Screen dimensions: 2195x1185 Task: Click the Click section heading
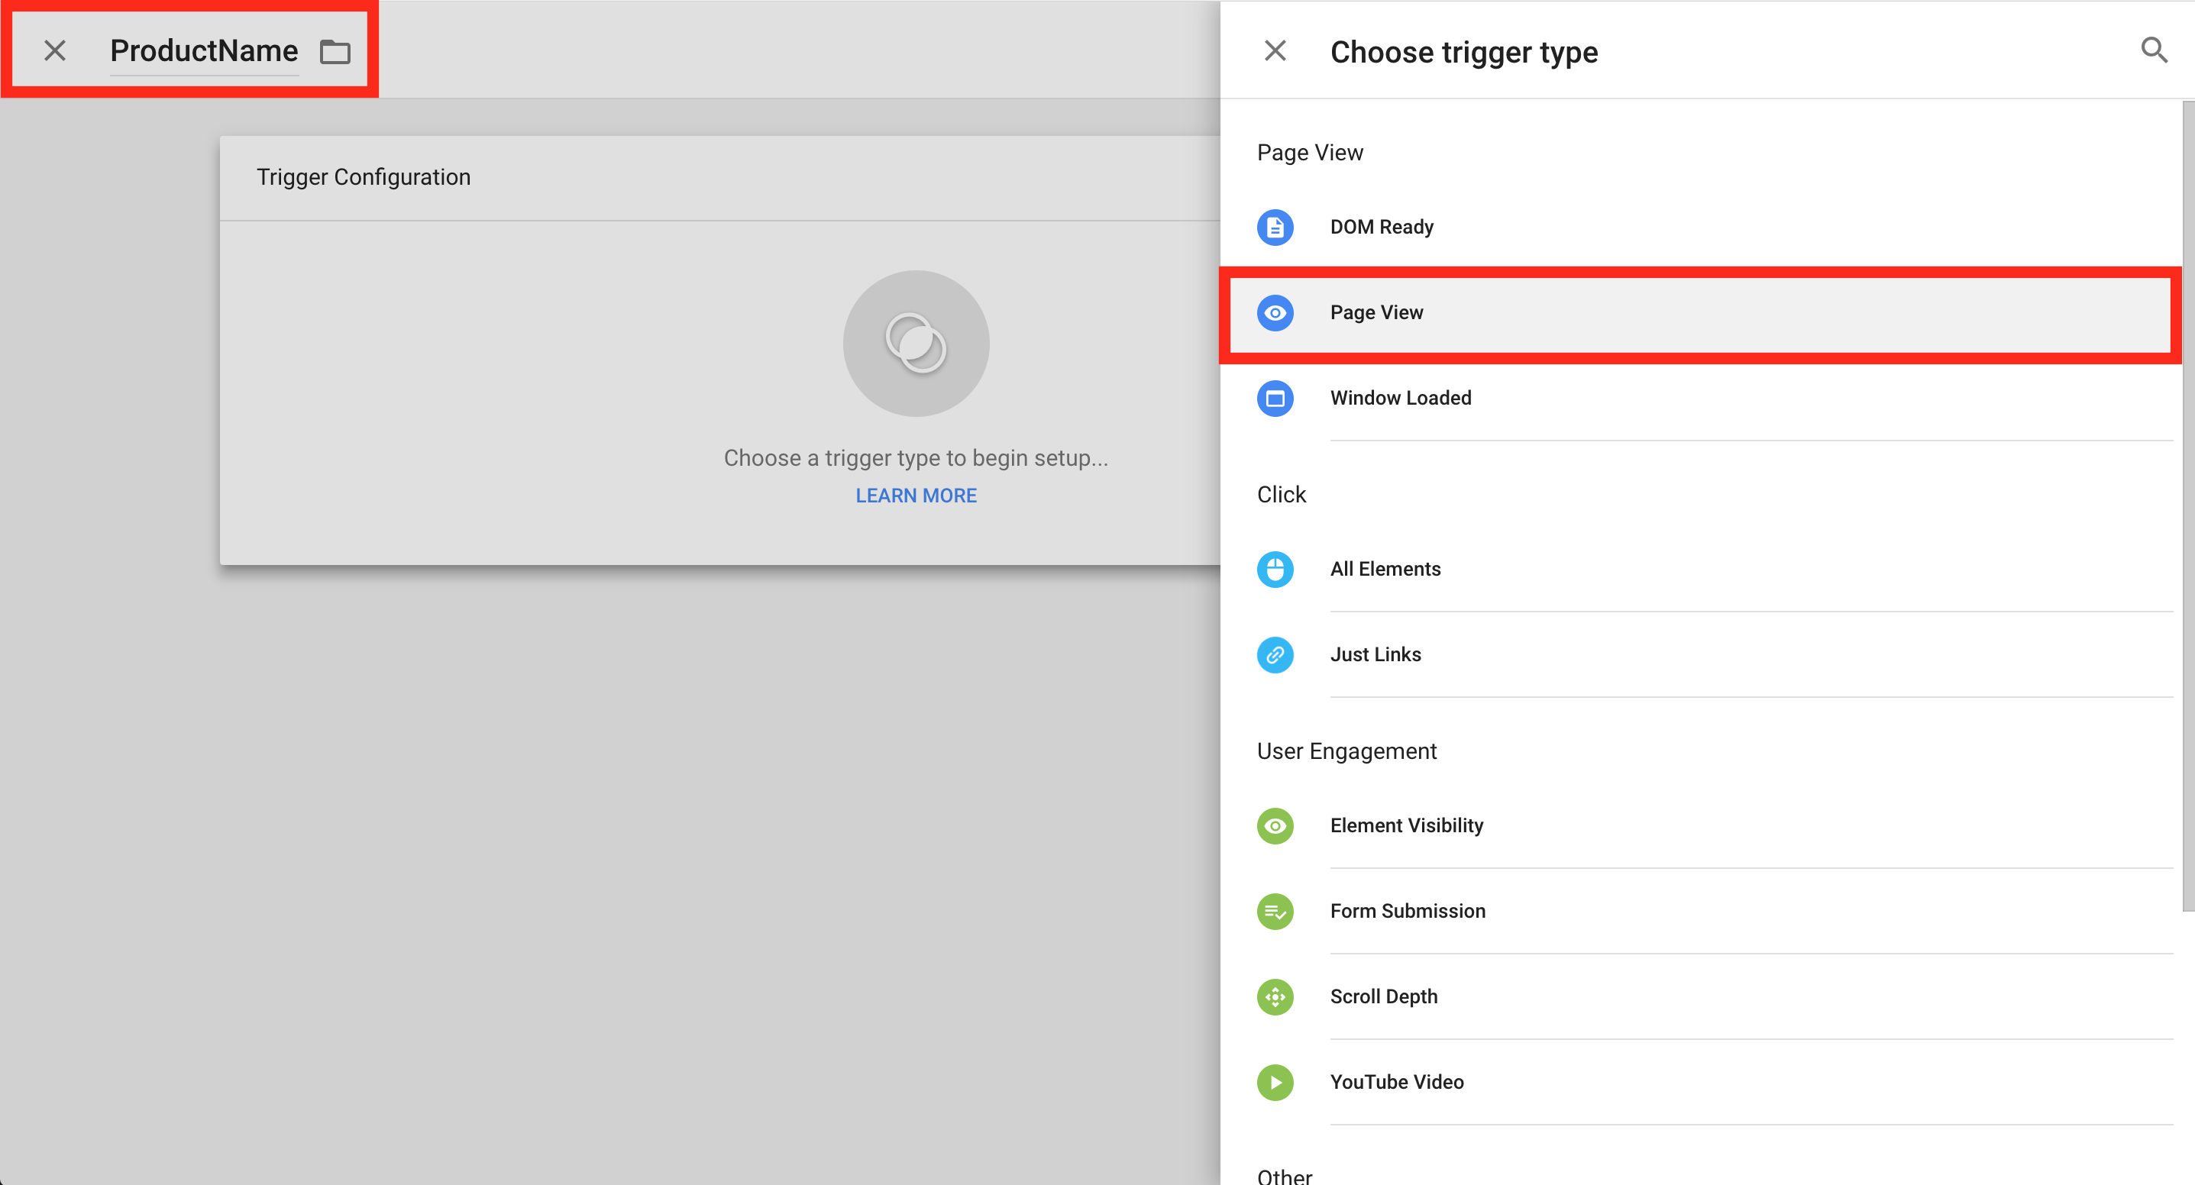click(x=1281, y=495)
